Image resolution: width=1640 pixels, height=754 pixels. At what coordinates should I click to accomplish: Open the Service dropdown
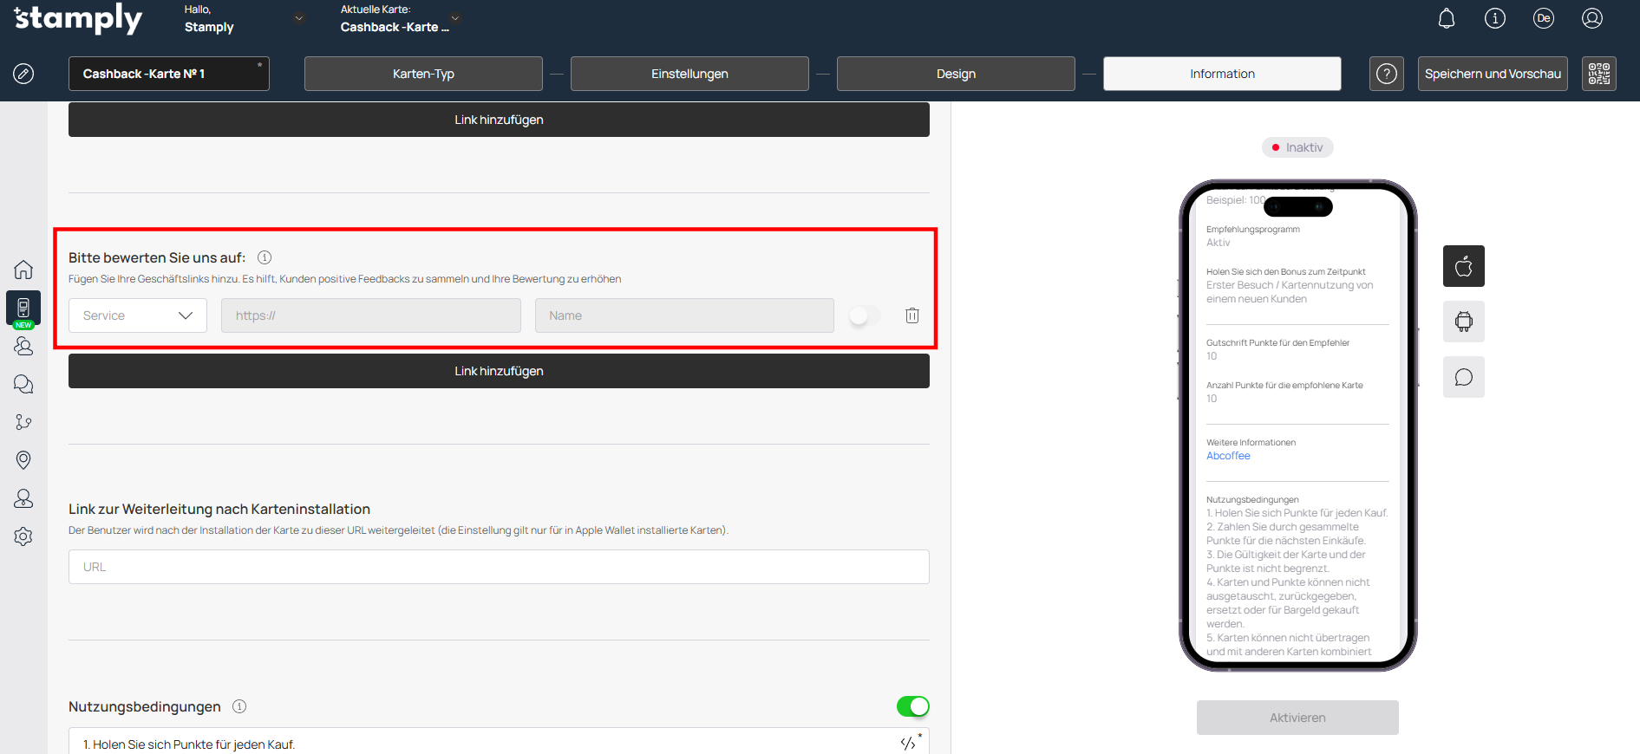click(137, 315)
